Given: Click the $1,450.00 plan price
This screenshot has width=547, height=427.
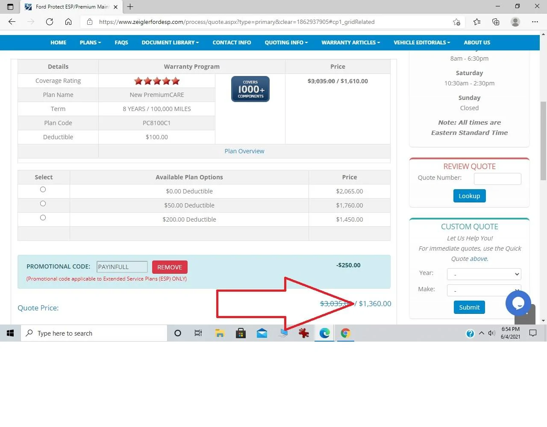Looking at the screenshot, I should pyautogui.click(x=350, y=219).
